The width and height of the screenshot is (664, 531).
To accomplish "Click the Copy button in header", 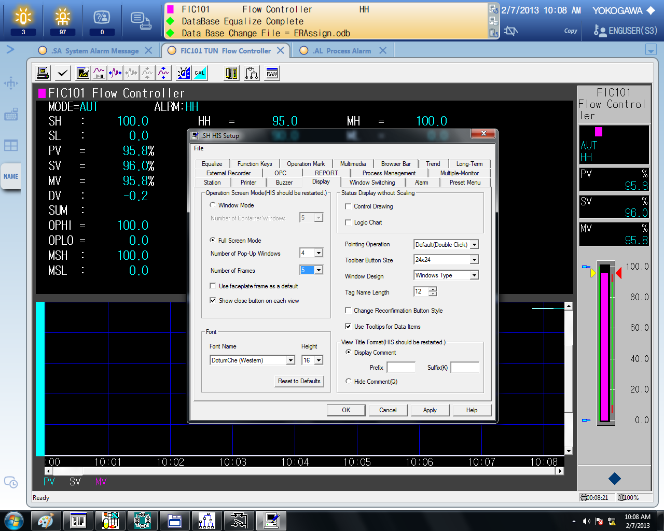I will click(571, 31).
